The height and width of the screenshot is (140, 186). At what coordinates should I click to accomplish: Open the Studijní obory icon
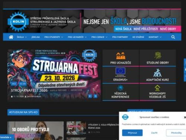[x=158, y=56]
